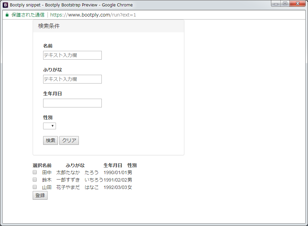Viewport: 308px width, 226px height.
Task: Check the checkbox for 山田 花子
Action: coord(34,187)
